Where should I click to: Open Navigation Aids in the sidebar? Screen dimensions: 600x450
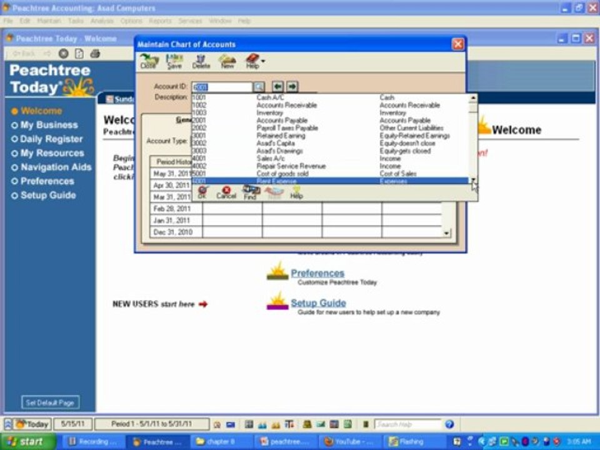(56, 167)
